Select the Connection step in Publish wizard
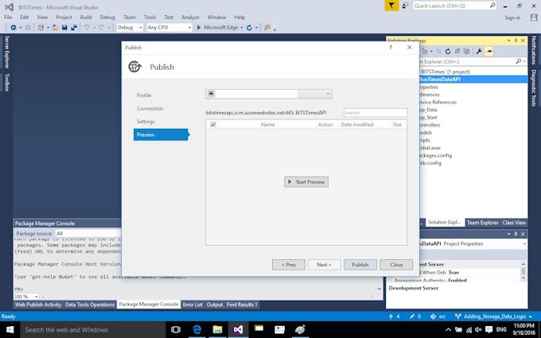Viewport: 541px width, 338px height. [150, 108]
